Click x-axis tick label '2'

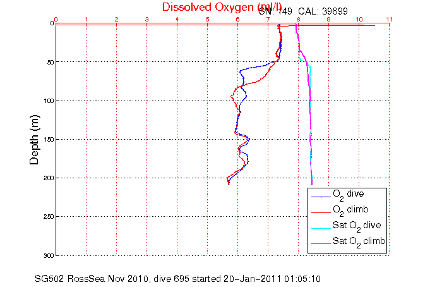(x=117, y=20)
